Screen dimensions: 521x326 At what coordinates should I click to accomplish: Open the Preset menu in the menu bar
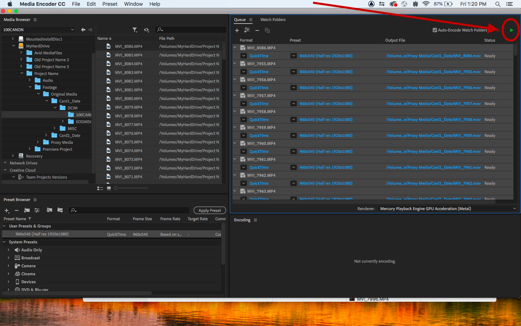(x=110, y=4)
